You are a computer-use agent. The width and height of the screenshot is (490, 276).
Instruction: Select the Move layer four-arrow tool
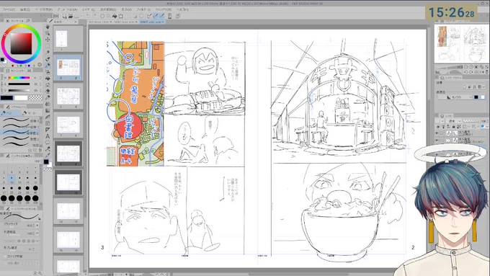(x=48, y=40)
